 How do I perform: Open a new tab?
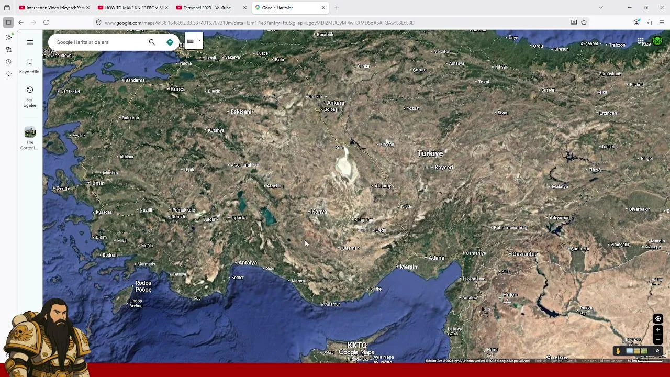click(337, 8)
